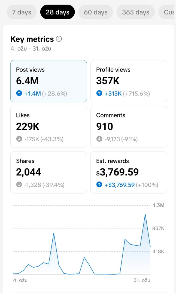Open the Shares metric card
The height and width of the screenshot is (293, 176).
point(48,172)
